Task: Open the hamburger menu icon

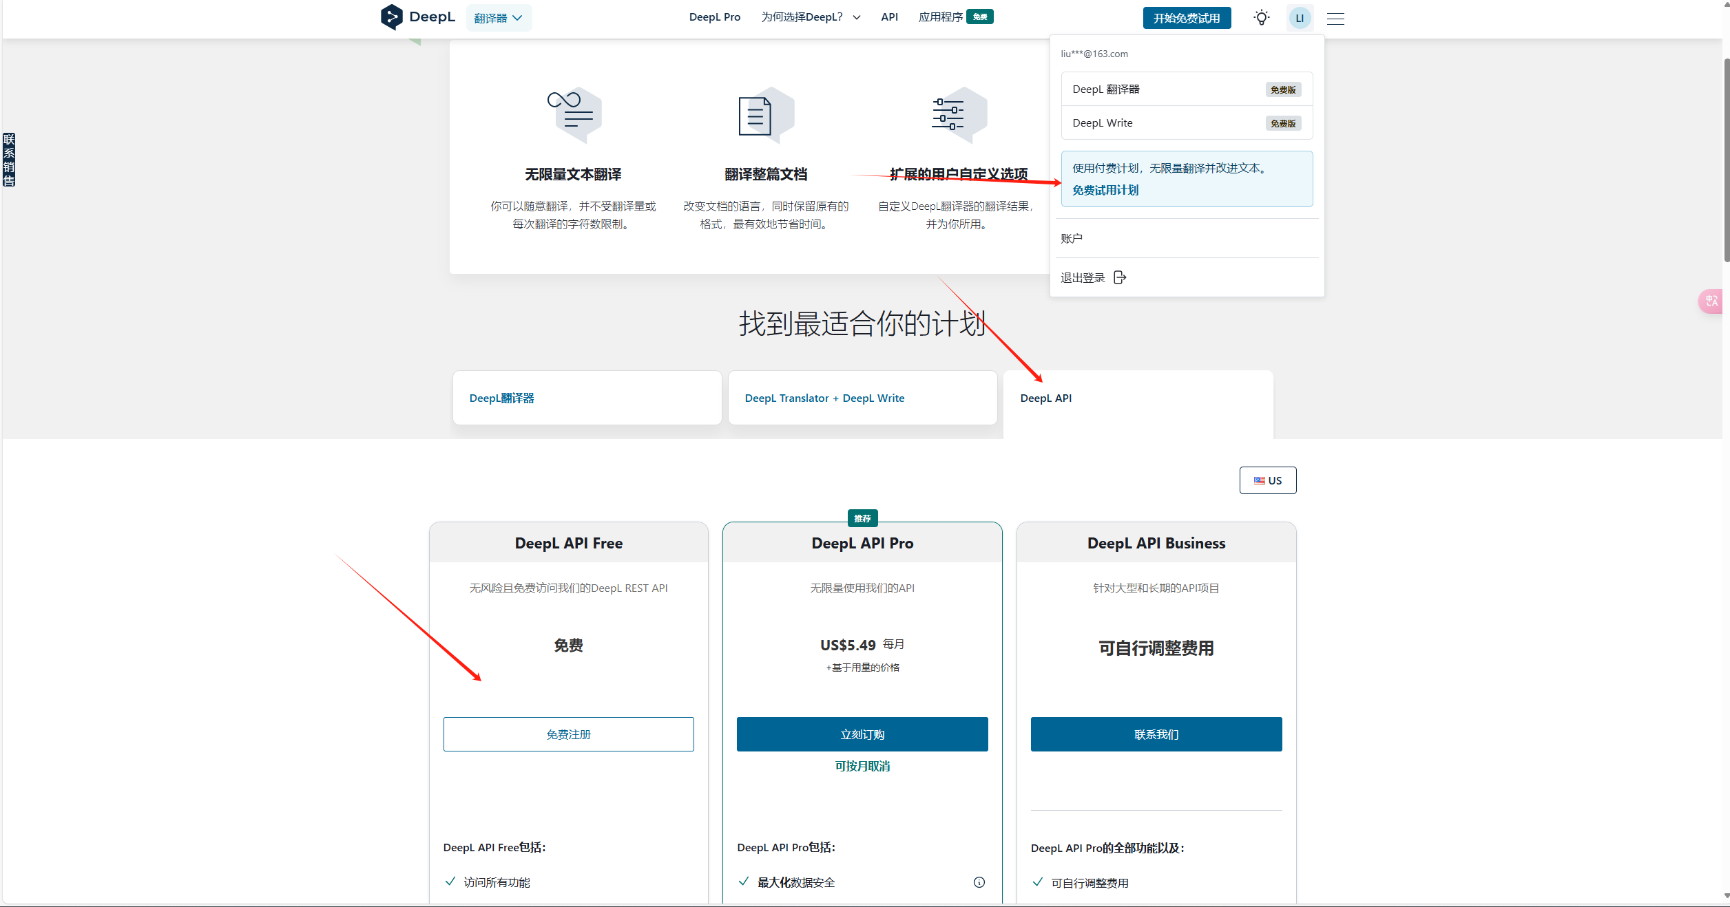Action: point(1335,19)
